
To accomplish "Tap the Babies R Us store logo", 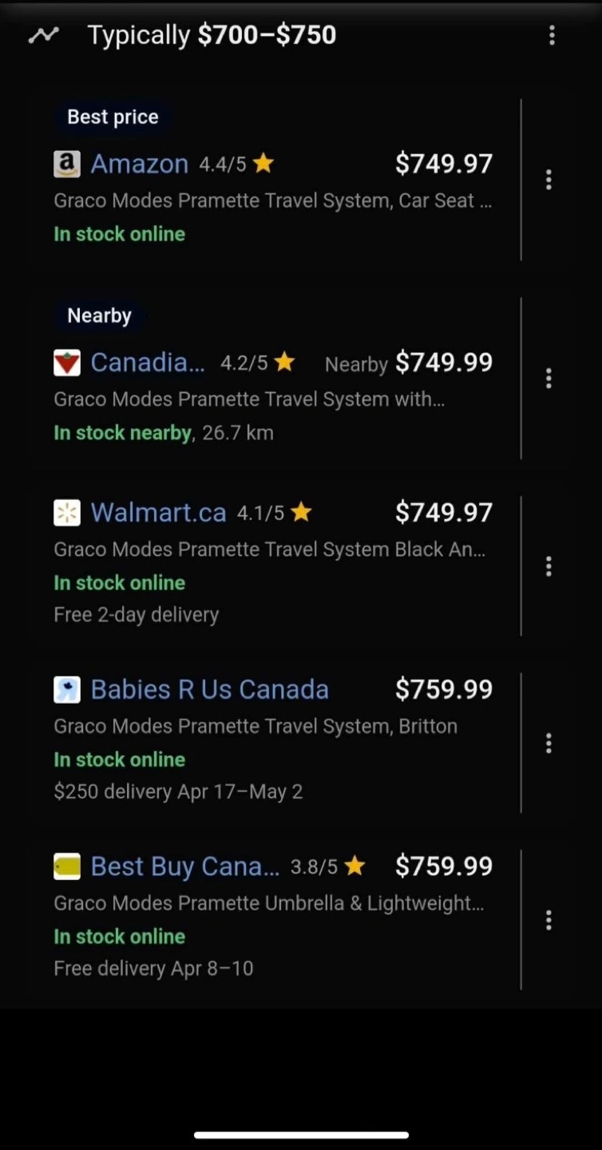I will pos(67,690).
